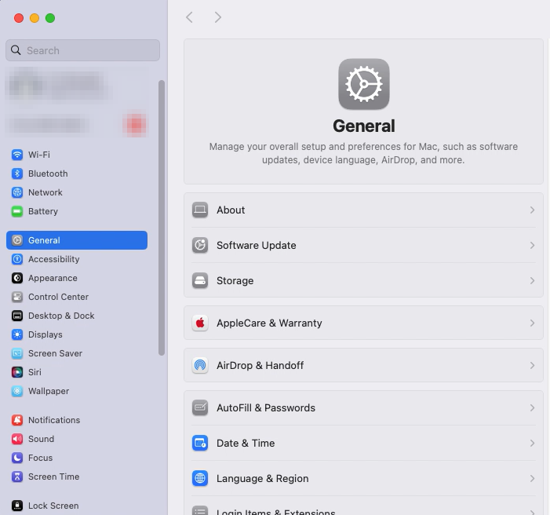Expand AirDrop & Handoff row chevron
This screenshot has width=550, height=515.
pyautogui.click(x=532, y=365)
